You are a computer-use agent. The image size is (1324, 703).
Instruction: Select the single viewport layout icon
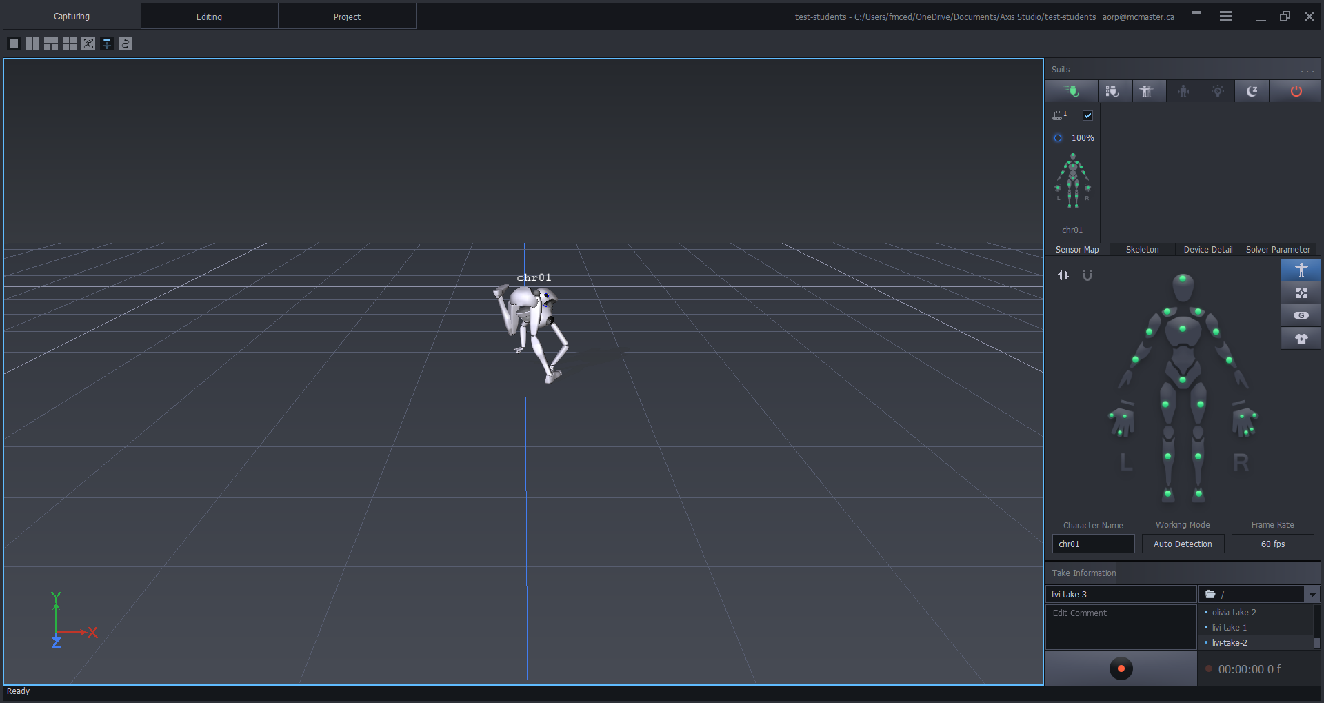pyautogui.click(x=14, y=43)
